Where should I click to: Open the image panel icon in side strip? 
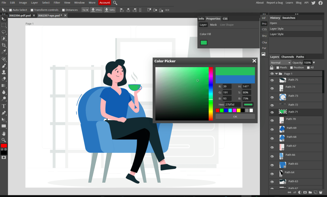click(263, 54)
